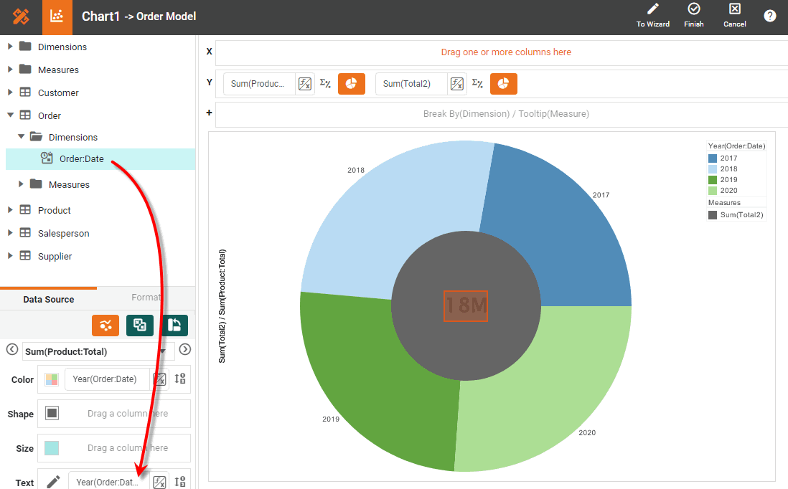Expand the Customer table node

point(10,92)
